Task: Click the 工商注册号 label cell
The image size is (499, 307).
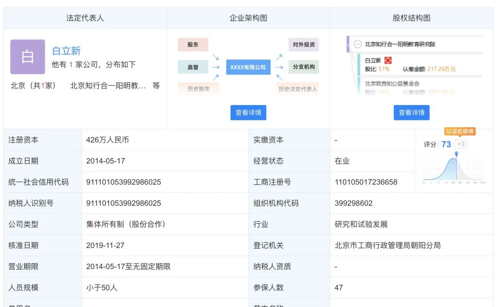Action: click(289, 182)
